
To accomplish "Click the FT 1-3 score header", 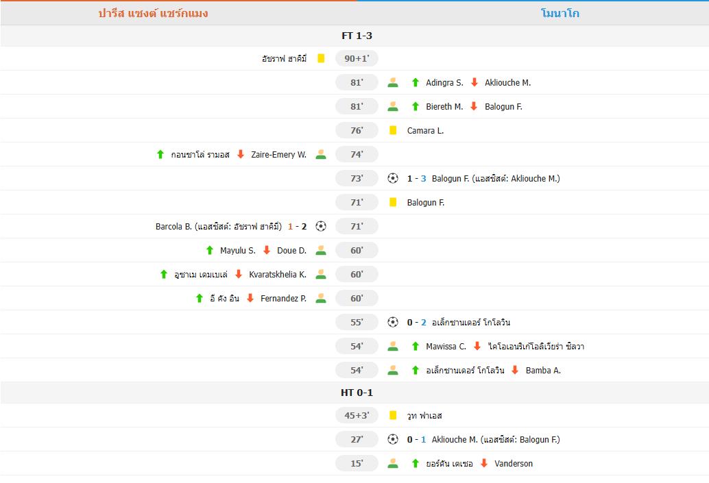I will (357, 36).
